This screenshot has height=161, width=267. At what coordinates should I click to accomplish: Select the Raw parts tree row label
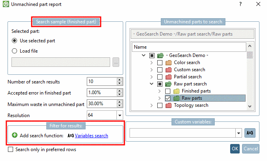(x=192, y=98)
